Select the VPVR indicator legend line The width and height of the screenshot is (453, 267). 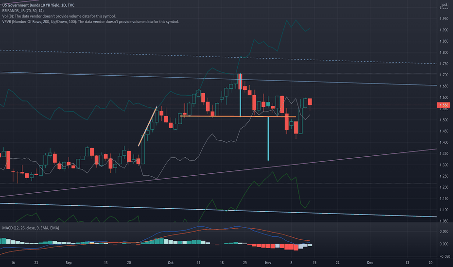(90, 22)
